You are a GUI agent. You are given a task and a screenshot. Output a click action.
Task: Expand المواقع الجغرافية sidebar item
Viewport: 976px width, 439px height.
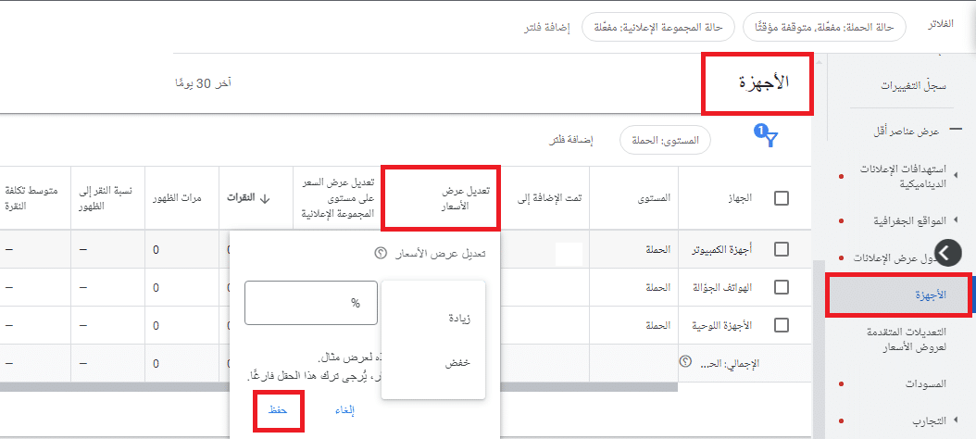point(957,219)
